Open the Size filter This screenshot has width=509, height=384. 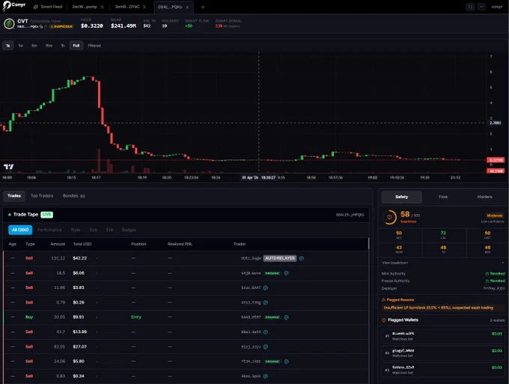pyautogui.click(x=93, y=230)
